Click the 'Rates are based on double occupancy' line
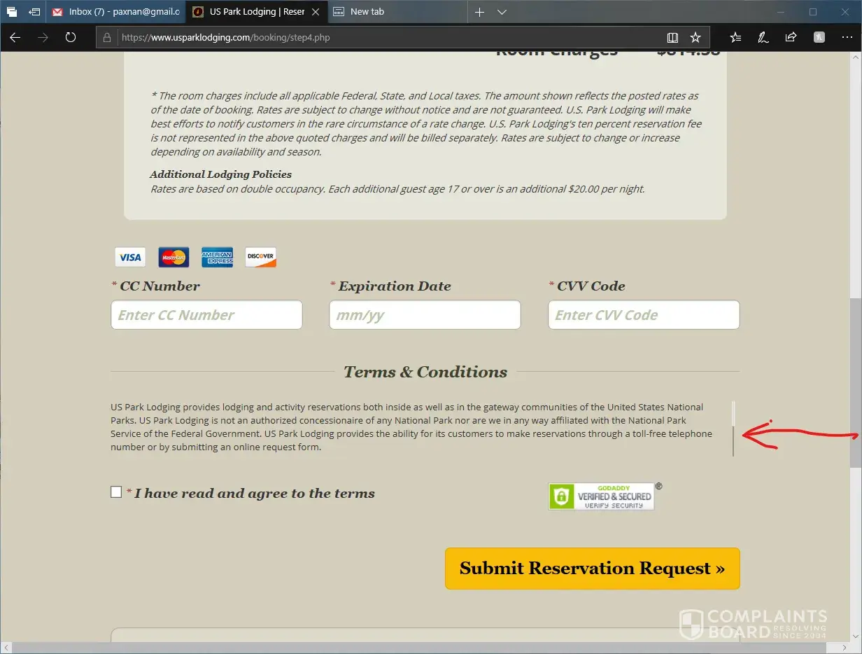Image resolution: width=862 pixels, height=654 pixels. [397, 189]
